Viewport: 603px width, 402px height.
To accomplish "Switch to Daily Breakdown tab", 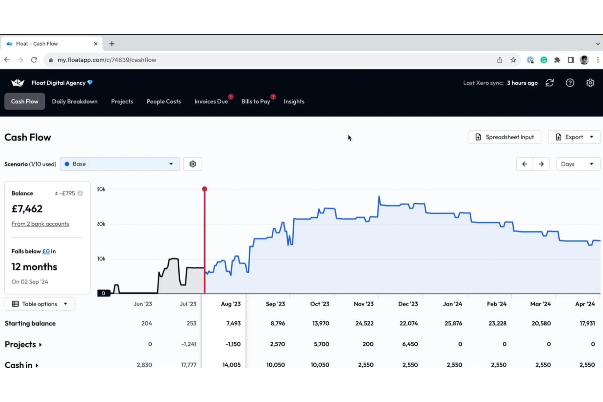I will click(x=75, y=101).
